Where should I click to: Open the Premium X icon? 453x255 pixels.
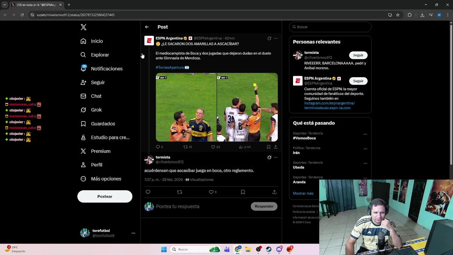(x=83, y=151)
